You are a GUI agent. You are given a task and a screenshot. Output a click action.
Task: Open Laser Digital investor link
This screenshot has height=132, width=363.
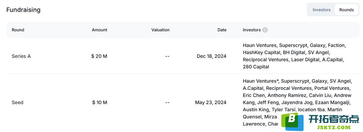pos(306,60)
